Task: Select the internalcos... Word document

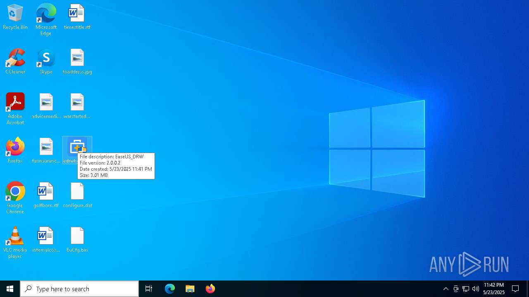Action: point(46,240)
